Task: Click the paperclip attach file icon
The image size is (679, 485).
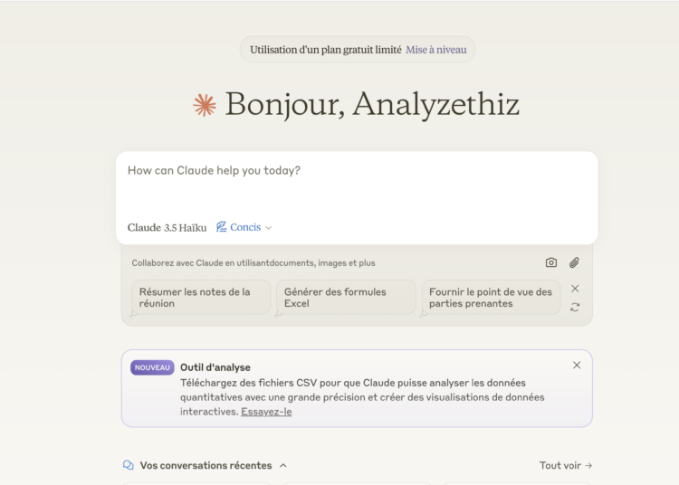Action: pos(574,262)
